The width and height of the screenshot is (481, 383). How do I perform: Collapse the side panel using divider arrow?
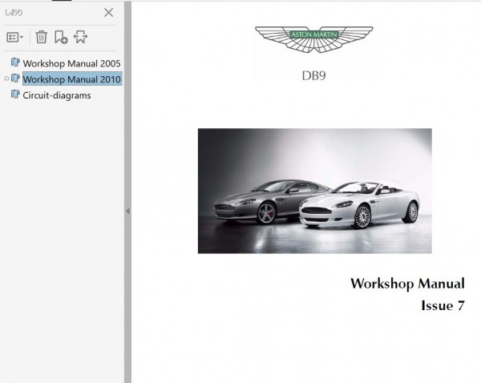[128, 211]
